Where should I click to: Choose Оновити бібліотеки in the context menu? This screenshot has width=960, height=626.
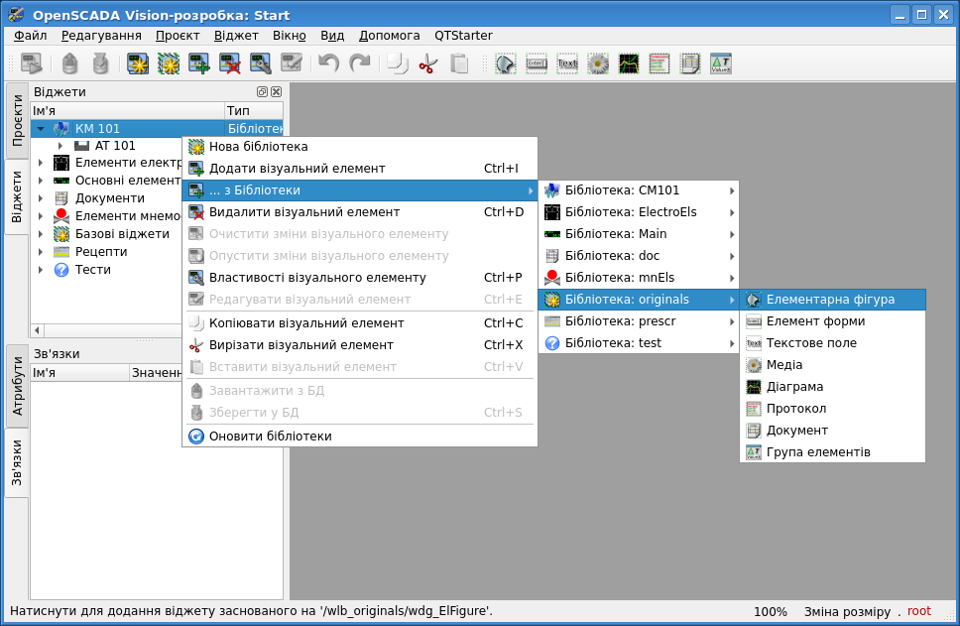click(x=270, y=437)
